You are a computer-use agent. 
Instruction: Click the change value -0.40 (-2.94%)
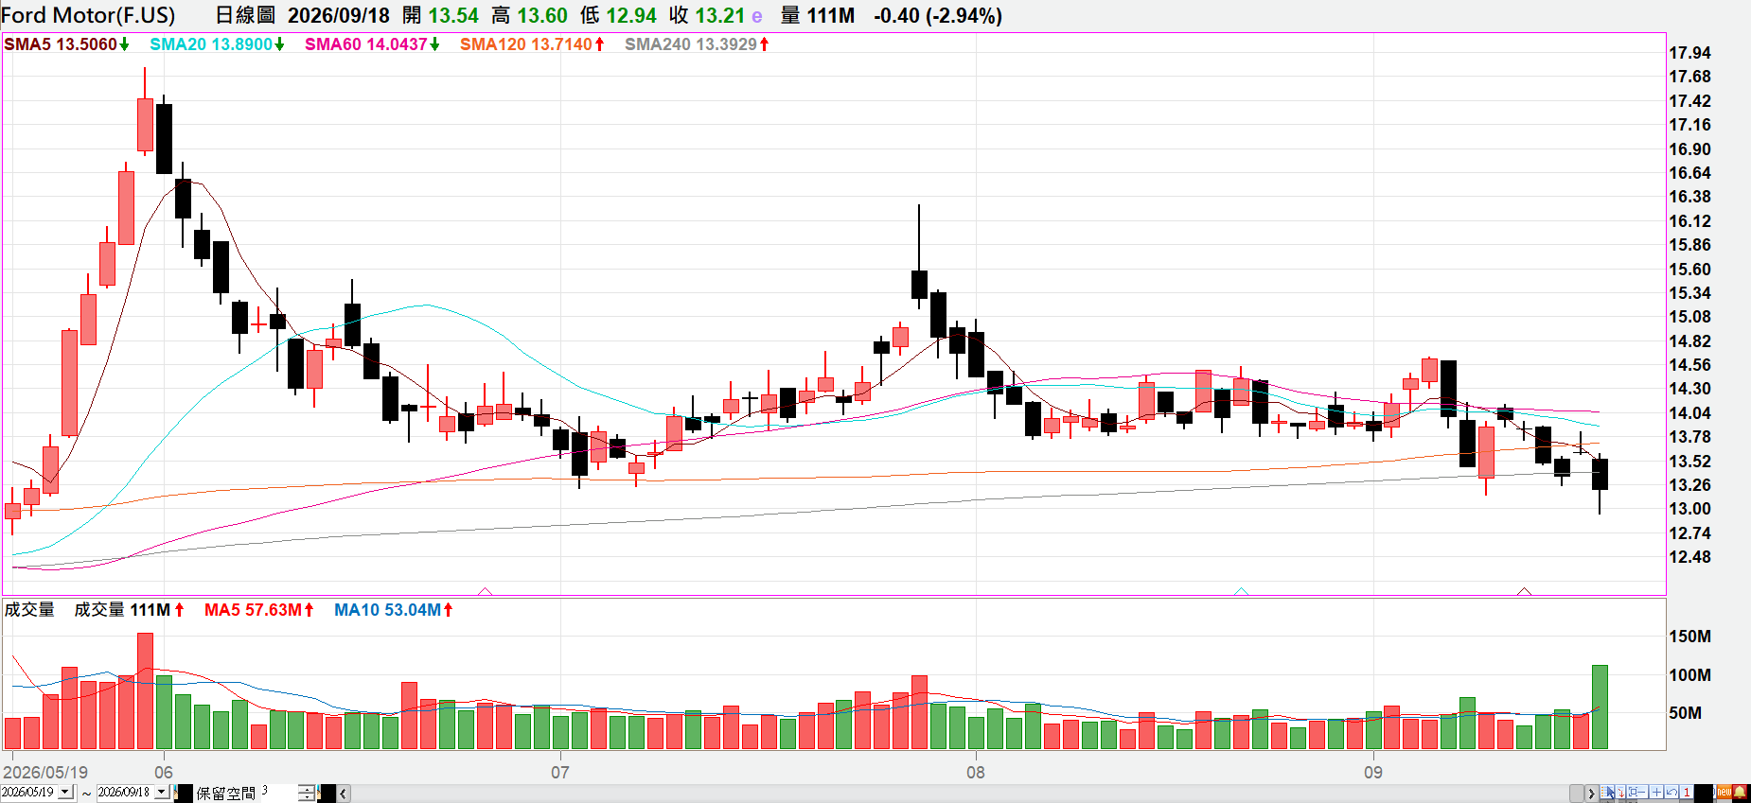click(938, 15)
